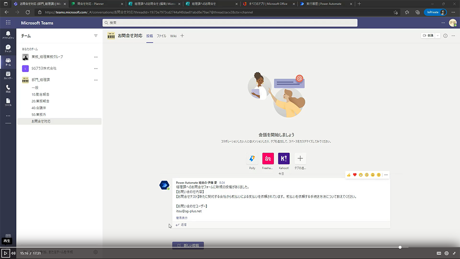Open channel more options ellipsis at top right
Image resolution: width=460 pixels, height=259 pixels.
pos(453,35)
